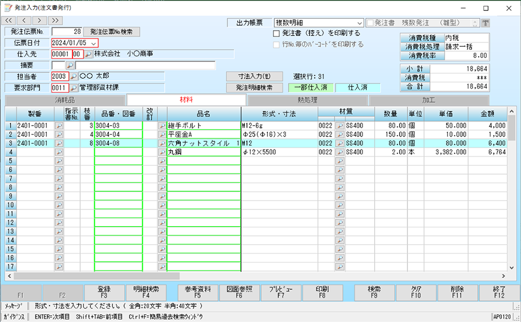The height and width of the screenshot is (322, 521).
Task: Open 要求部門 lookup icon next to 0011
Action: (x=74, y=88)
